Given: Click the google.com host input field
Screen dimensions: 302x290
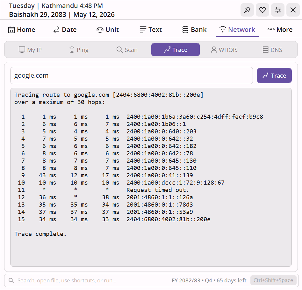Looking at the screenshot, I should (x=132, y=75).
